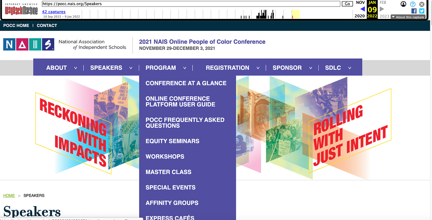Click the HOME breadcrumb link
Screen dimensions: 432x220
(x=9, y=195)
